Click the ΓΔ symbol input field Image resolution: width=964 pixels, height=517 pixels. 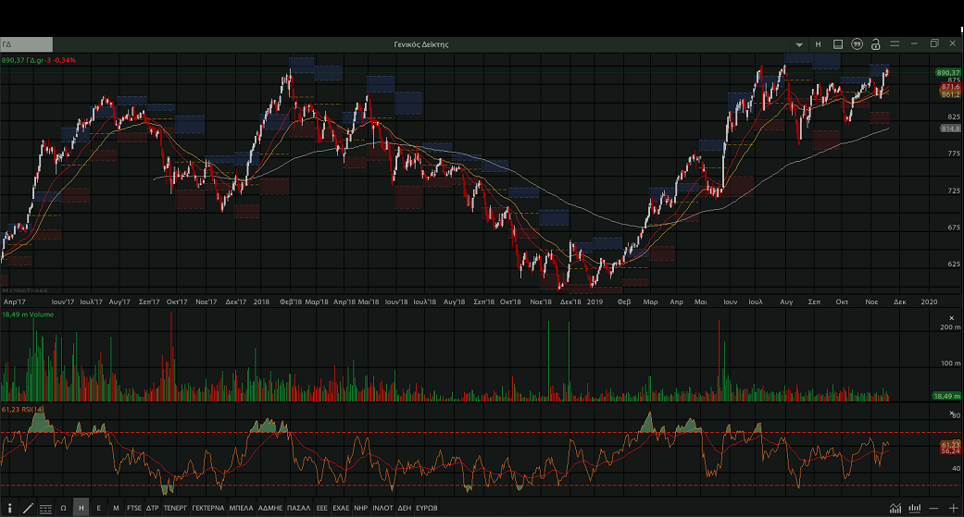coord(27,44)
